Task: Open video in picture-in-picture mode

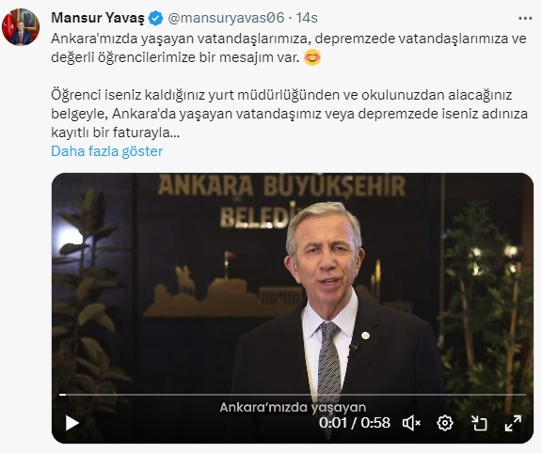Action: (x=480, y=423)
